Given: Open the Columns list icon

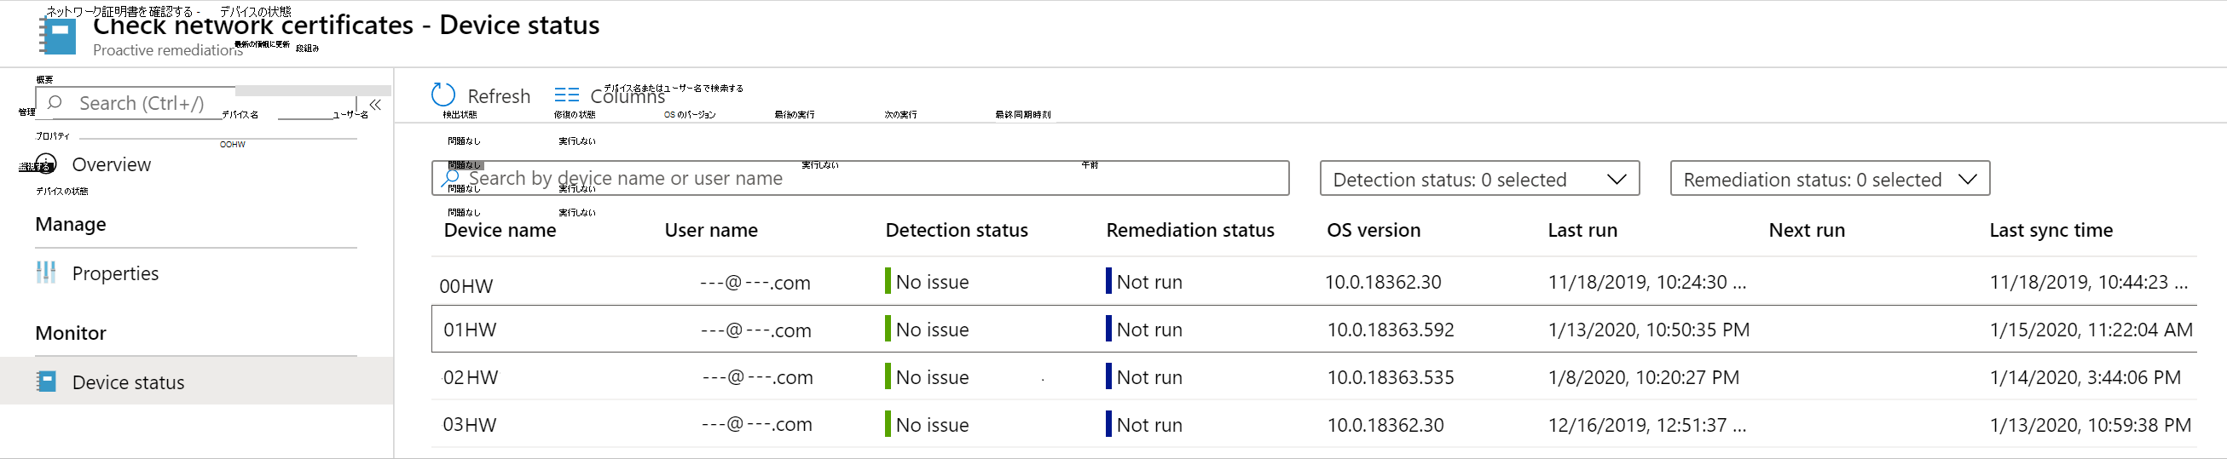Looking at the screenshot, I should [x=566, y=95].
